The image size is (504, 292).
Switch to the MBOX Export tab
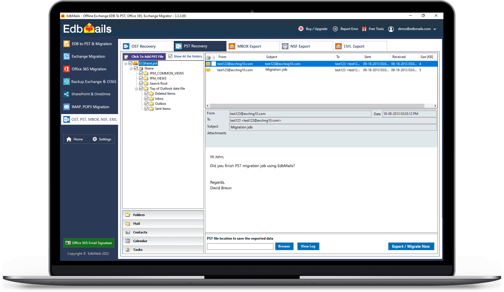[253, 46]
